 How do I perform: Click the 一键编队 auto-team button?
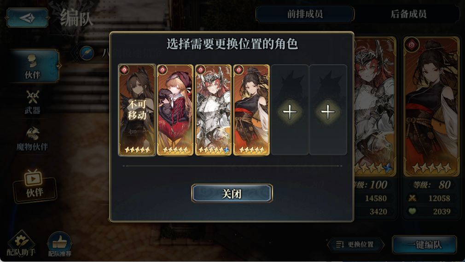[424, 245]
